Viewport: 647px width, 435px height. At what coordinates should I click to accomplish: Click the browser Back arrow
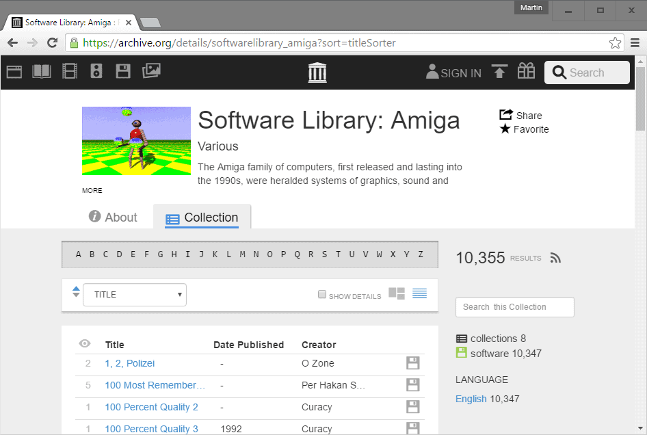pos(13,42)
